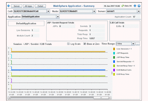Expand the Server dropdown arrow
Screen dimensions: 148x101
click(139, 11)
